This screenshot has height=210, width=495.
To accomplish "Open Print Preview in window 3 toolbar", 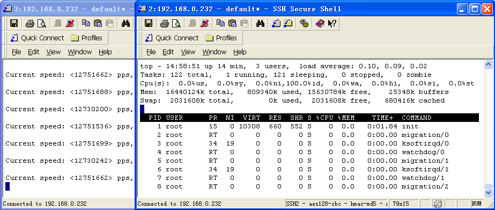I will (x=42, y=23).
